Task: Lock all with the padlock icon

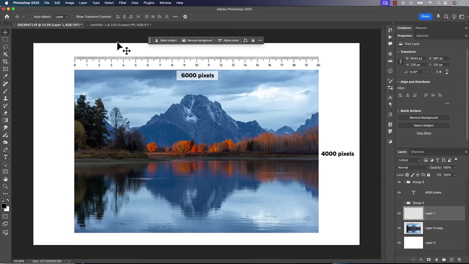Action: 428,175
